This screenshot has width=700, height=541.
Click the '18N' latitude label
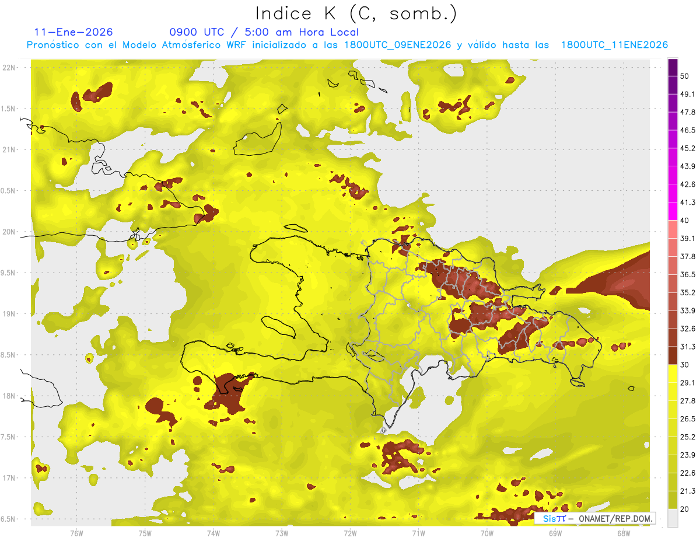(10, 396)
